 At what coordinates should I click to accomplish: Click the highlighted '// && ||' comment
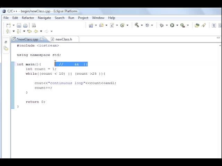[x=71, y=64]
